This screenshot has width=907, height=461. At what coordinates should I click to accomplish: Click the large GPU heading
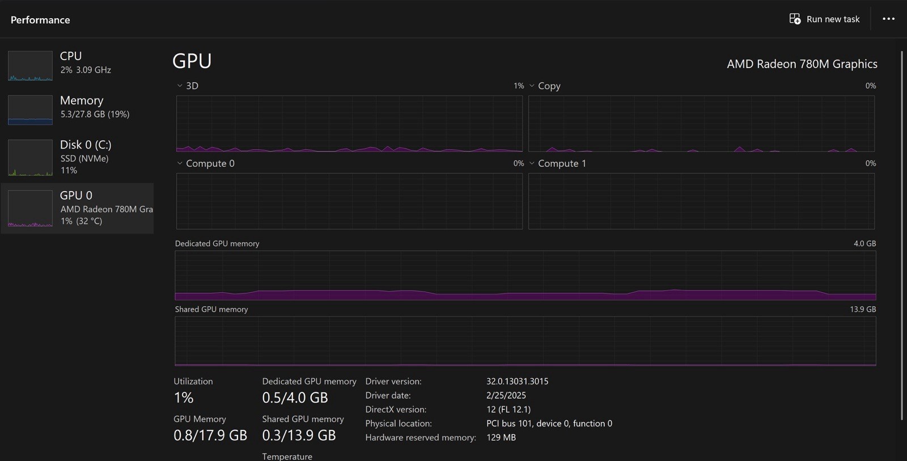pos(192,61)
